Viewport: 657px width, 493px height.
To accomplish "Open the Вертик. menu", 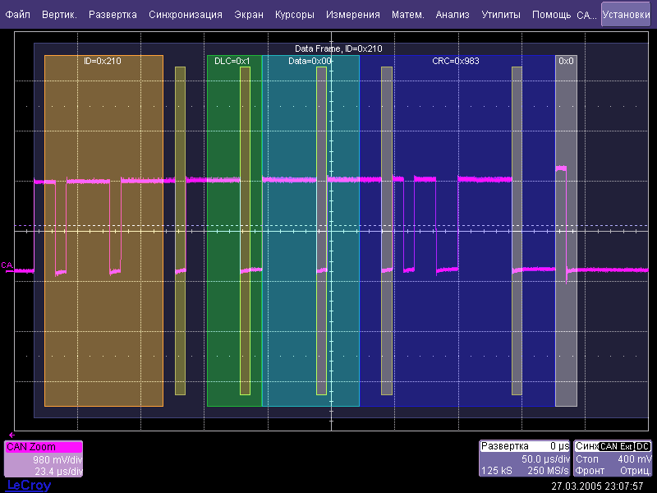I will tap(59, 15).
